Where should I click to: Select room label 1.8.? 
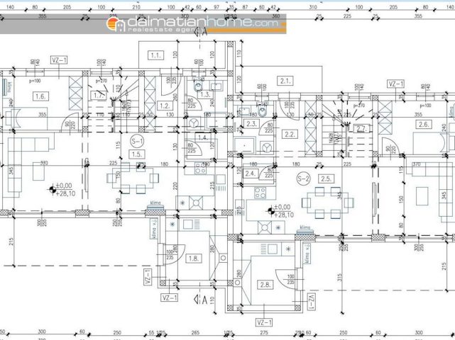click(194, 258)
